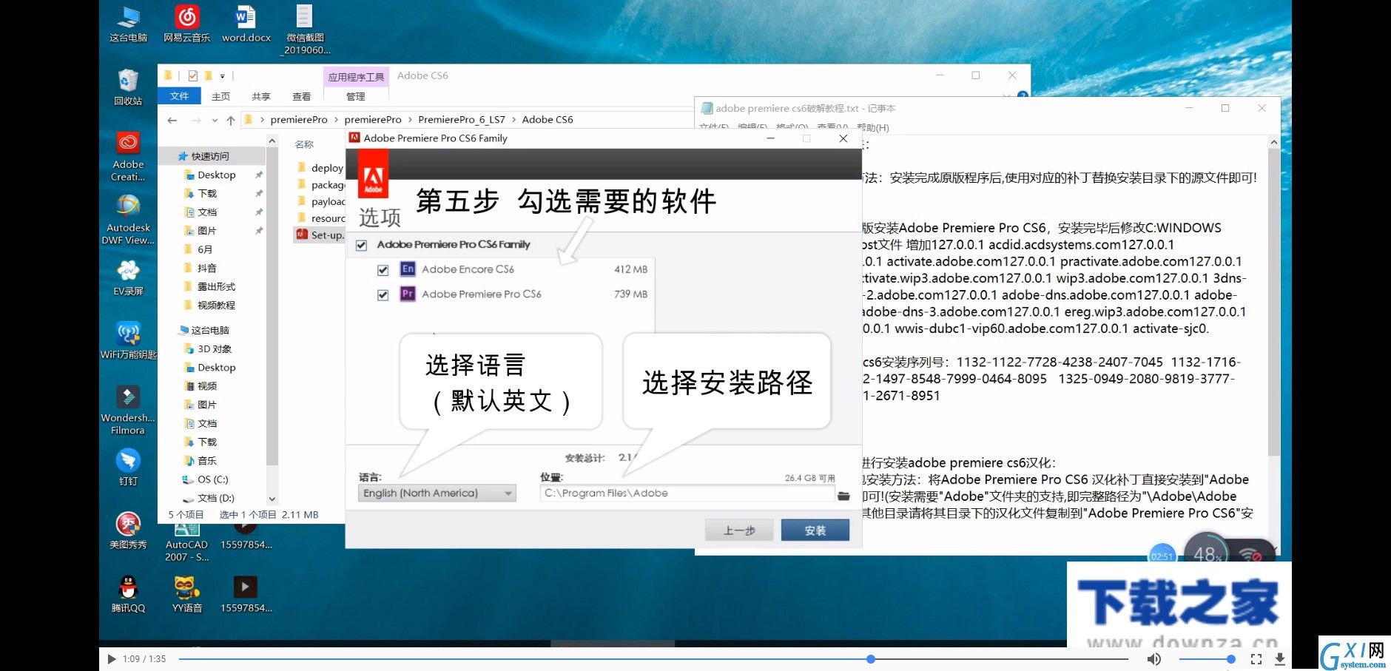Toggle the checkmark icon in Explorer quick toolbar

coord(193,75)
